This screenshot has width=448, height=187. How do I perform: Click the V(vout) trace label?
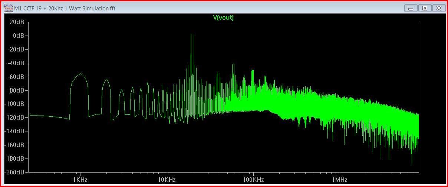(223, 17)
